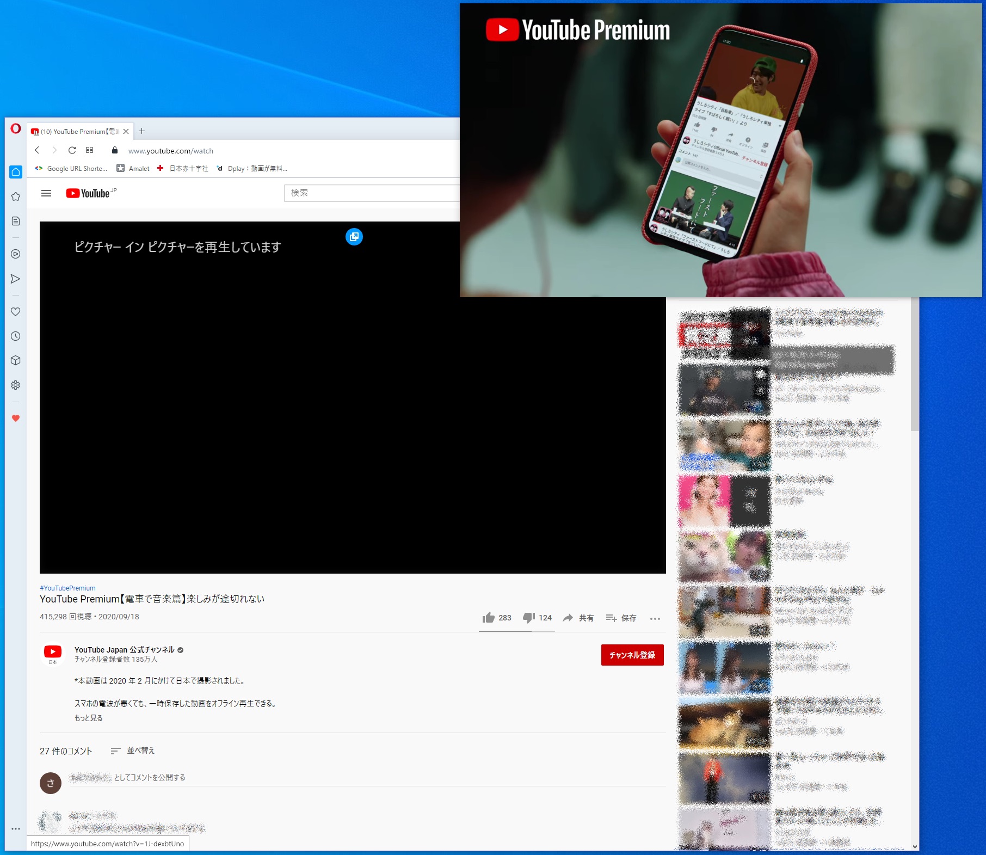Open more actions three-dots under video
Screen dimensions: 986x855
[x=655, y=618]
